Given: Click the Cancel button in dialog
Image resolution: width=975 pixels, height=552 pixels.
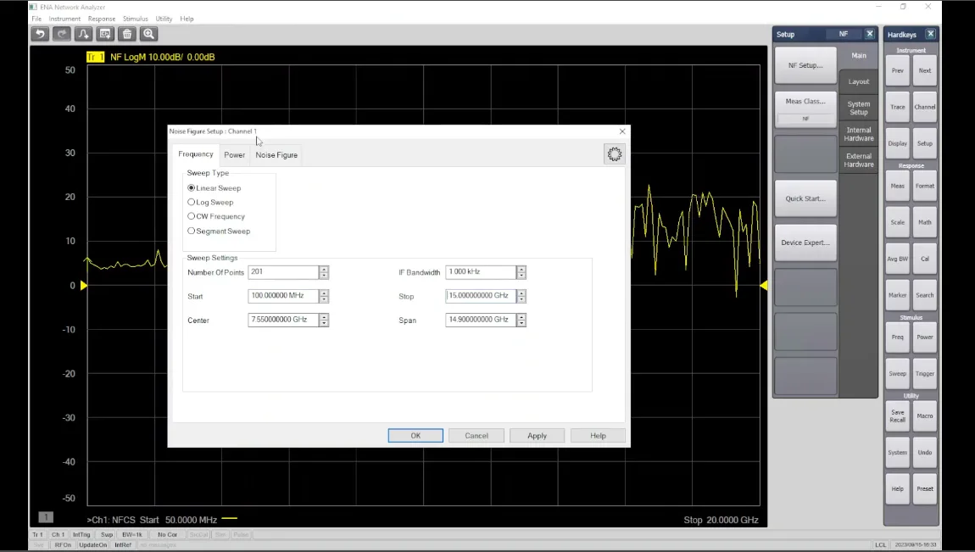Looking at the screenshot, I should [x=476, y=436].
